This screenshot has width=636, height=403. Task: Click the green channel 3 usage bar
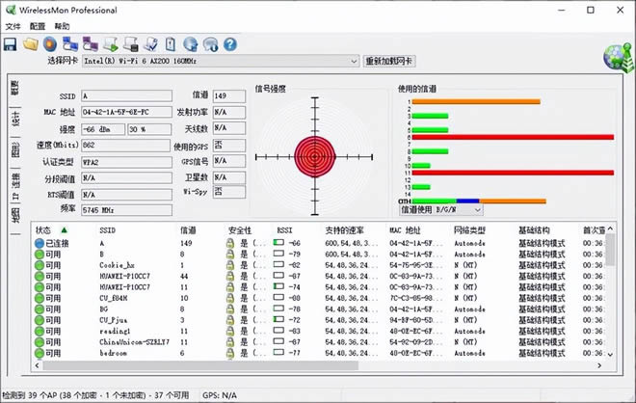[x=430, y=116]
